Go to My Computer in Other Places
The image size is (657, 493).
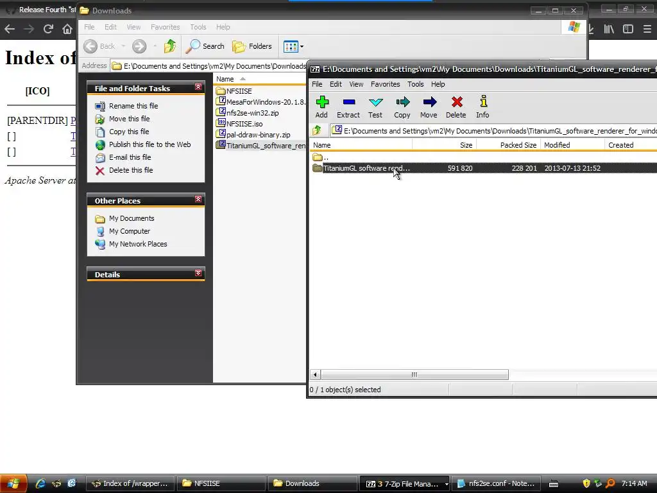click(130, 231)
